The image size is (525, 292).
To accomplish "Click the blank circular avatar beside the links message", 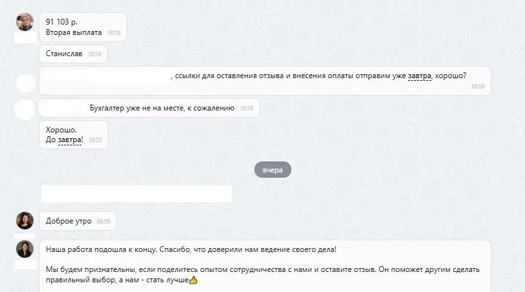I will pos(26,83).
